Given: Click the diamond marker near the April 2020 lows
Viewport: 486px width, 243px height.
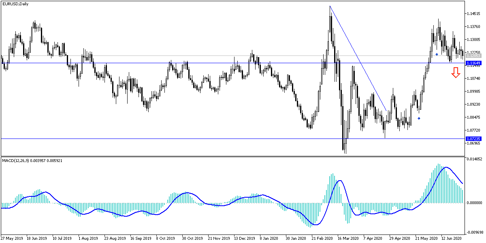Looking at the screenshot, I should click(x=419, y=118).
